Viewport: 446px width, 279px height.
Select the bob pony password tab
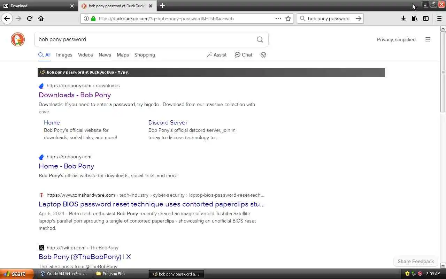(117, 6)
